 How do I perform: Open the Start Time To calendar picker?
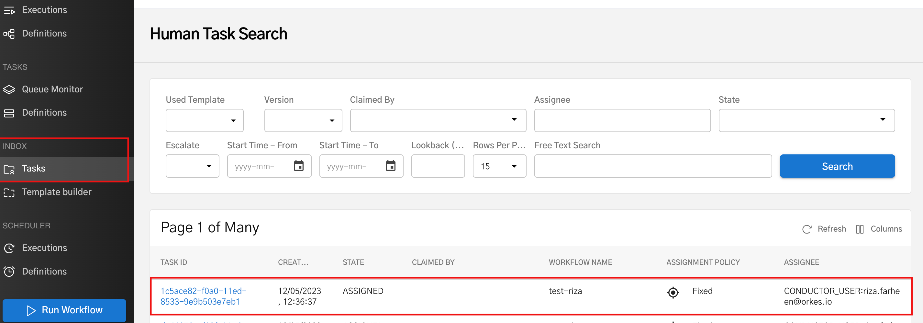point(391,166)
